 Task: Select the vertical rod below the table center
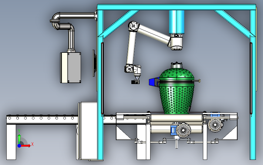[177, 143]
